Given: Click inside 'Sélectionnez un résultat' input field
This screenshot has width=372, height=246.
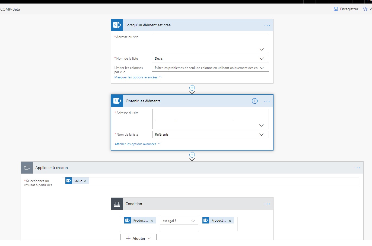Looking at the screenshot, I should [x=211, y=181].
